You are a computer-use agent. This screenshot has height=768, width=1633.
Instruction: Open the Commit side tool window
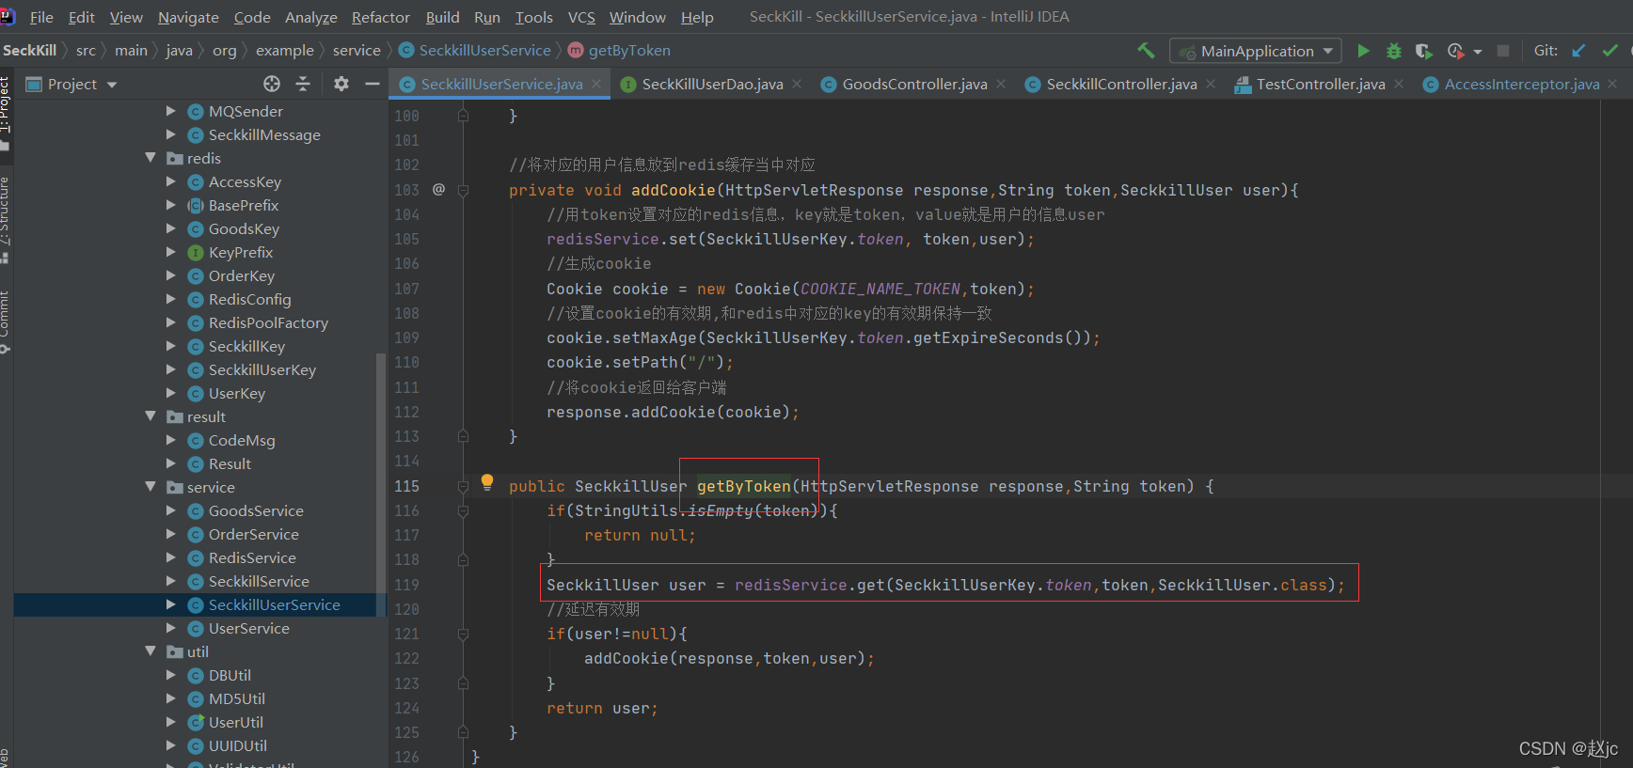point(6,322)
